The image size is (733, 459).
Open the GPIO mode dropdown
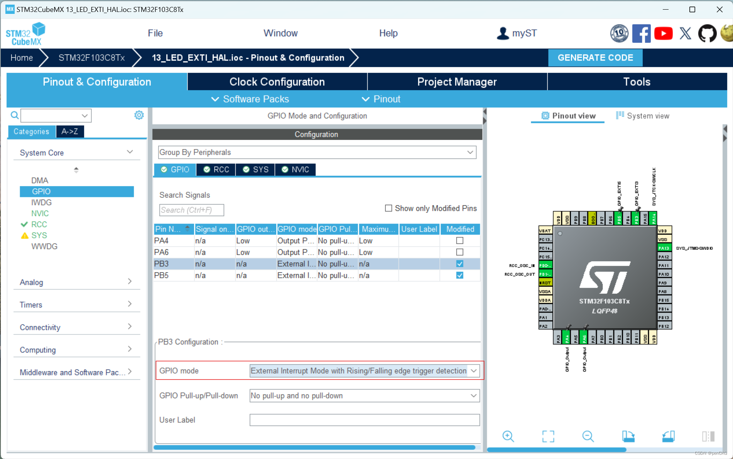(365, 371)
